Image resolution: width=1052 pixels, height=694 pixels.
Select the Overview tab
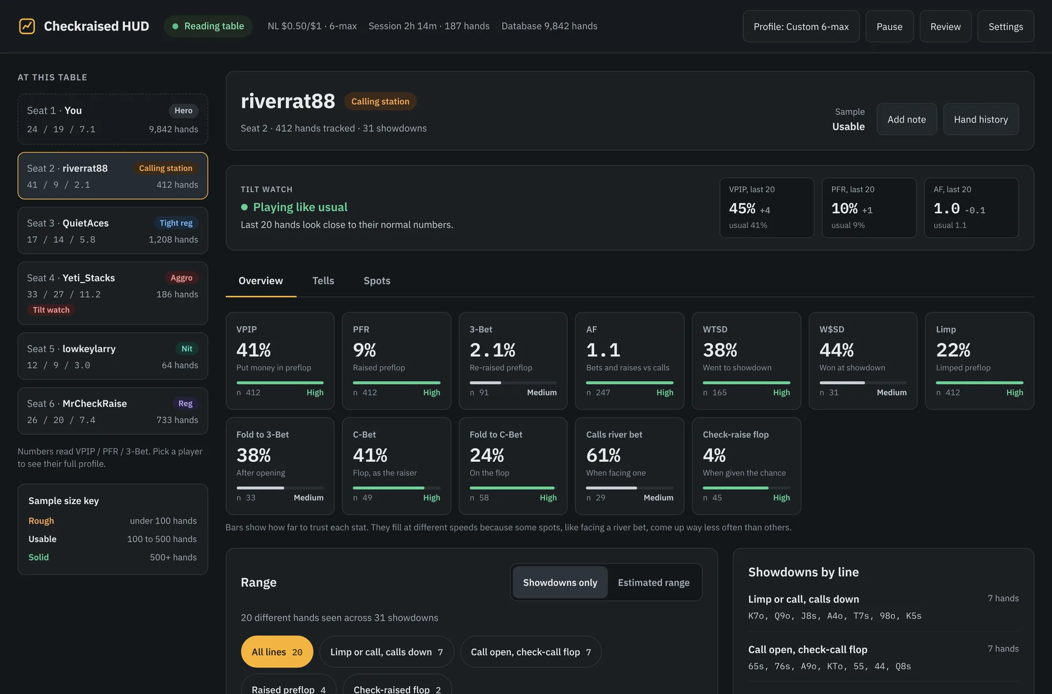[x=260, y=280]
